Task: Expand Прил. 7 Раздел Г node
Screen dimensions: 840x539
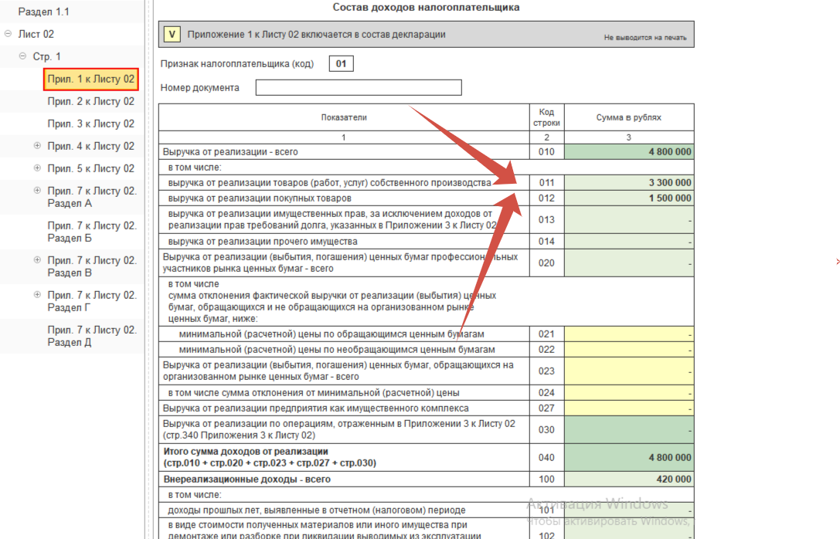Action: [x=37, y=295]
